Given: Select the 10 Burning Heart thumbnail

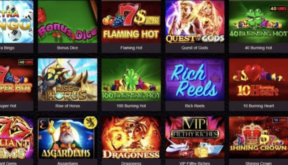Looking at the screenshot, I should tap(259, 80).
